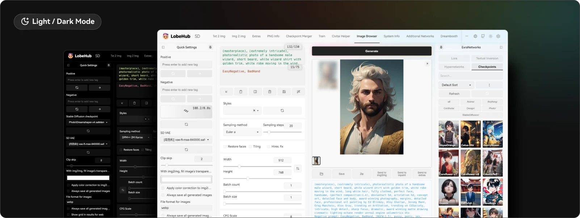This screenshot has width=580, height=218.
Task: Check Apply color correction to img2img
Action: (x=163, y=188)
